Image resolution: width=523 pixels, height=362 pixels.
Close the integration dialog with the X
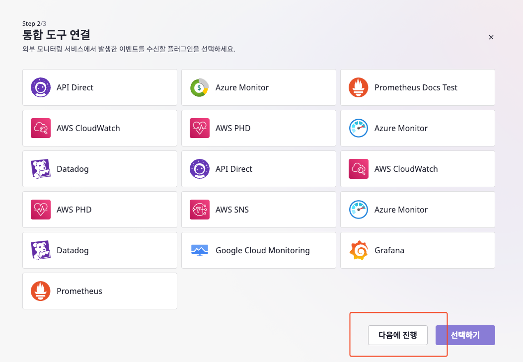coord(491,37)
